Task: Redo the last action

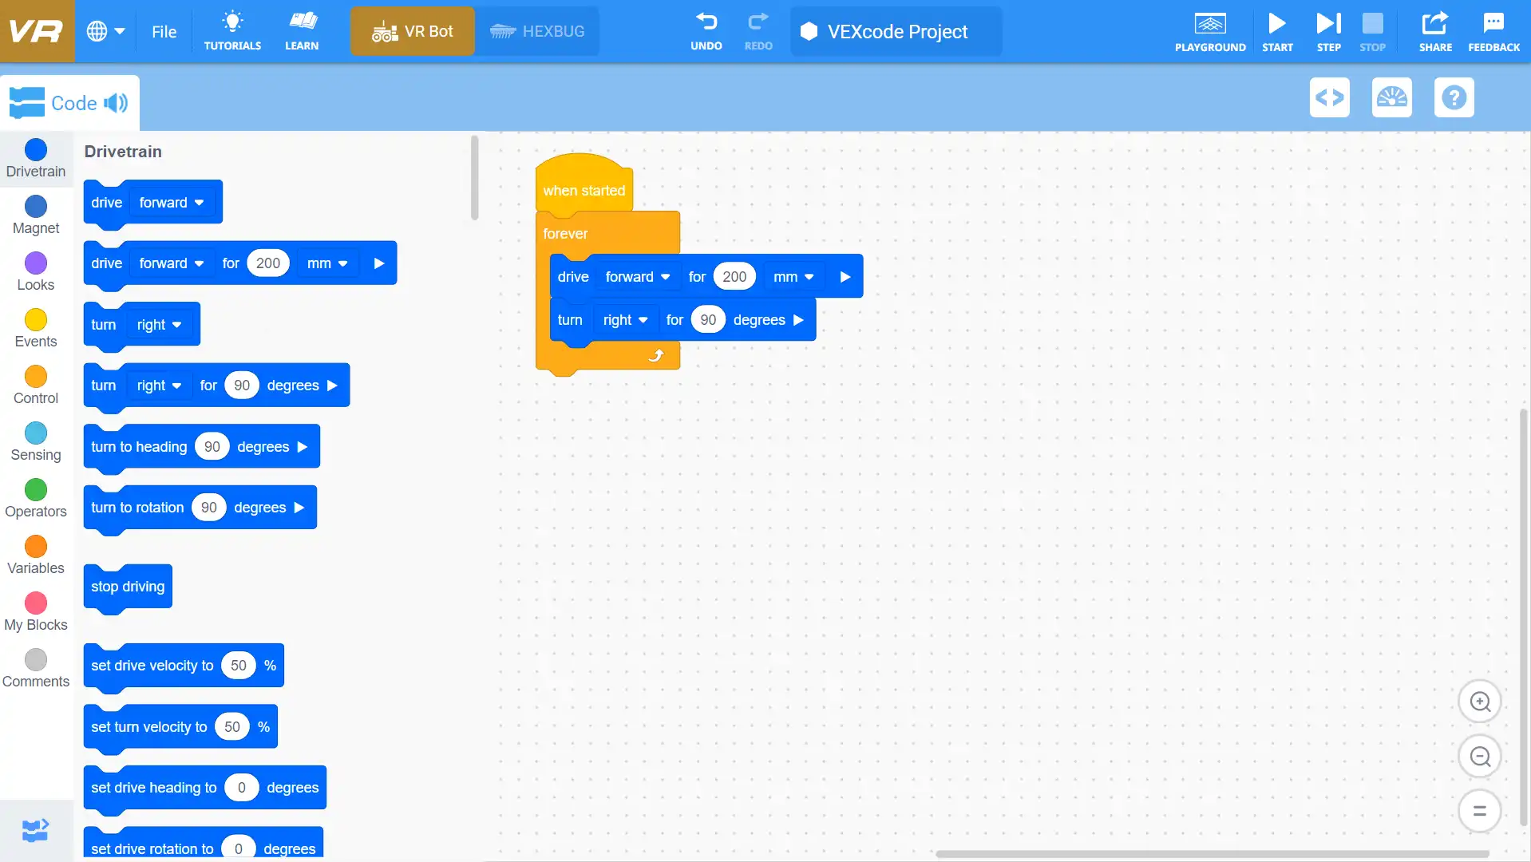Action: pyautogui.click(x=758, y=31)
